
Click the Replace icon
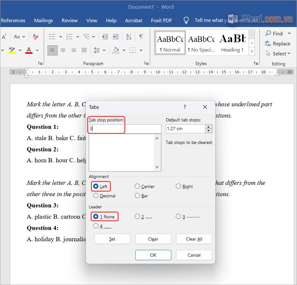(x=268, y=43)
